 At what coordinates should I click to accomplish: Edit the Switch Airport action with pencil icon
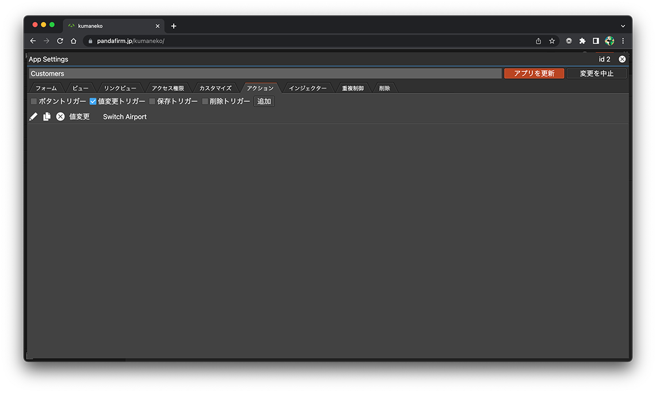coord(33,117)
